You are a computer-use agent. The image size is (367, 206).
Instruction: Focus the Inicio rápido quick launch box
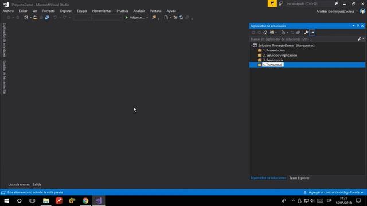pos(310,4)
